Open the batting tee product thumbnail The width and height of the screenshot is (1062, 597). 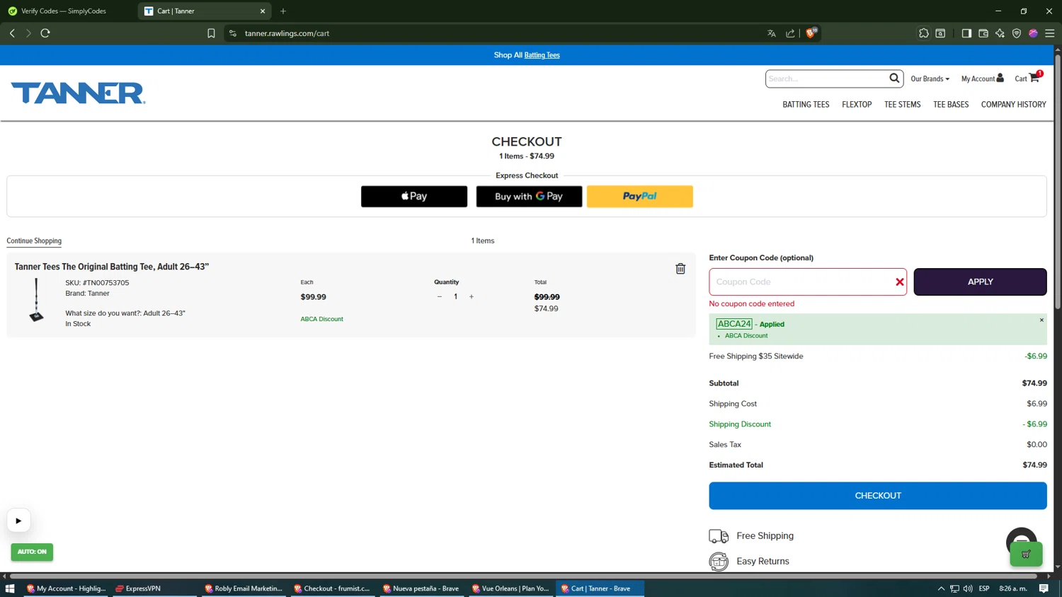point(36,300)
